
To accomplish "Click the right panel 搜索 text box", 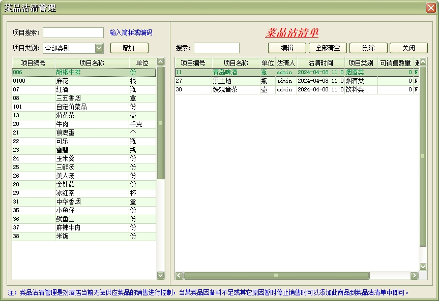I will coord(216,48).
